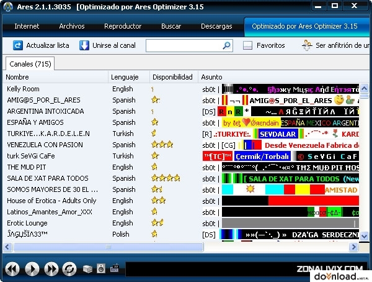The image size is (372, 282).
Task: Select the turk SeVGi CaFe channel
Action: click(x=31, y=156)
